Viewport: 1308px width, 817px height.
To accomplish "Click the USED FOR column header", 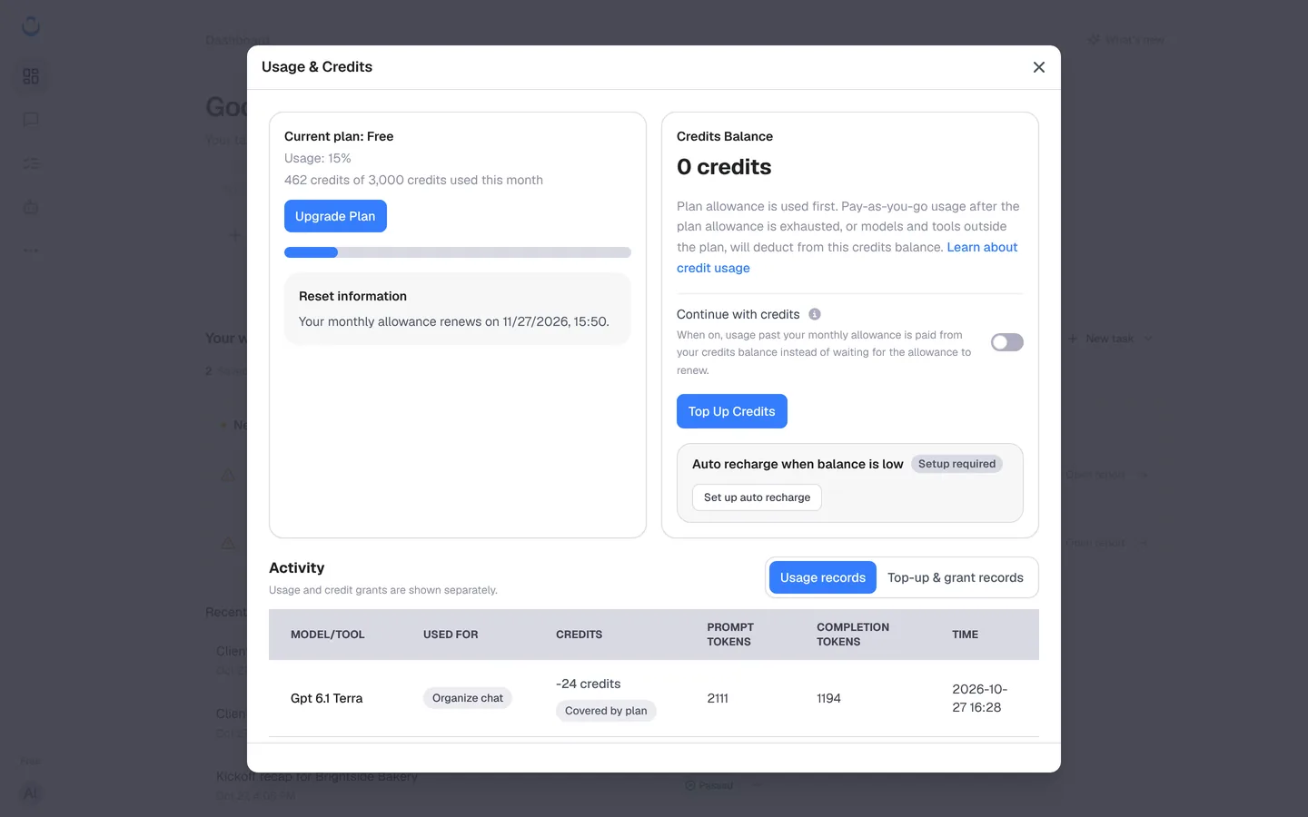I will coord(451,635).
